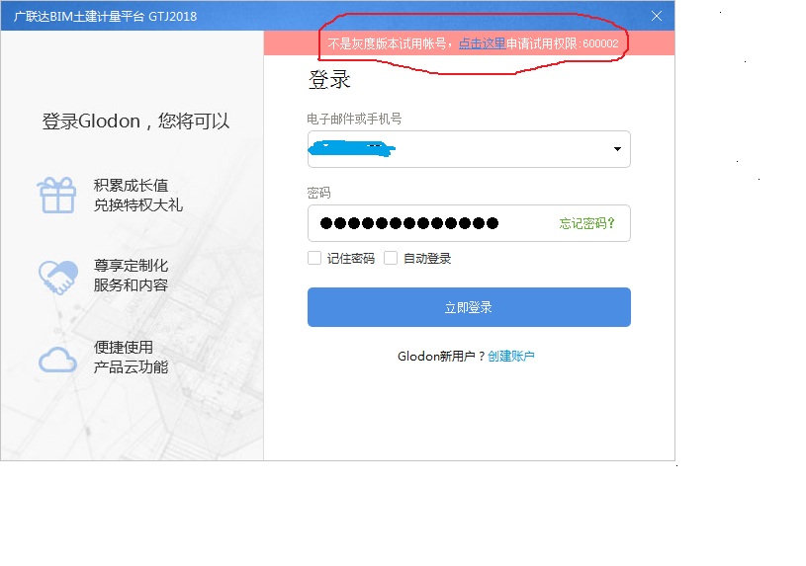Click the 密码 label
Viewport: 806px width, 566px height.
[318, 194]
